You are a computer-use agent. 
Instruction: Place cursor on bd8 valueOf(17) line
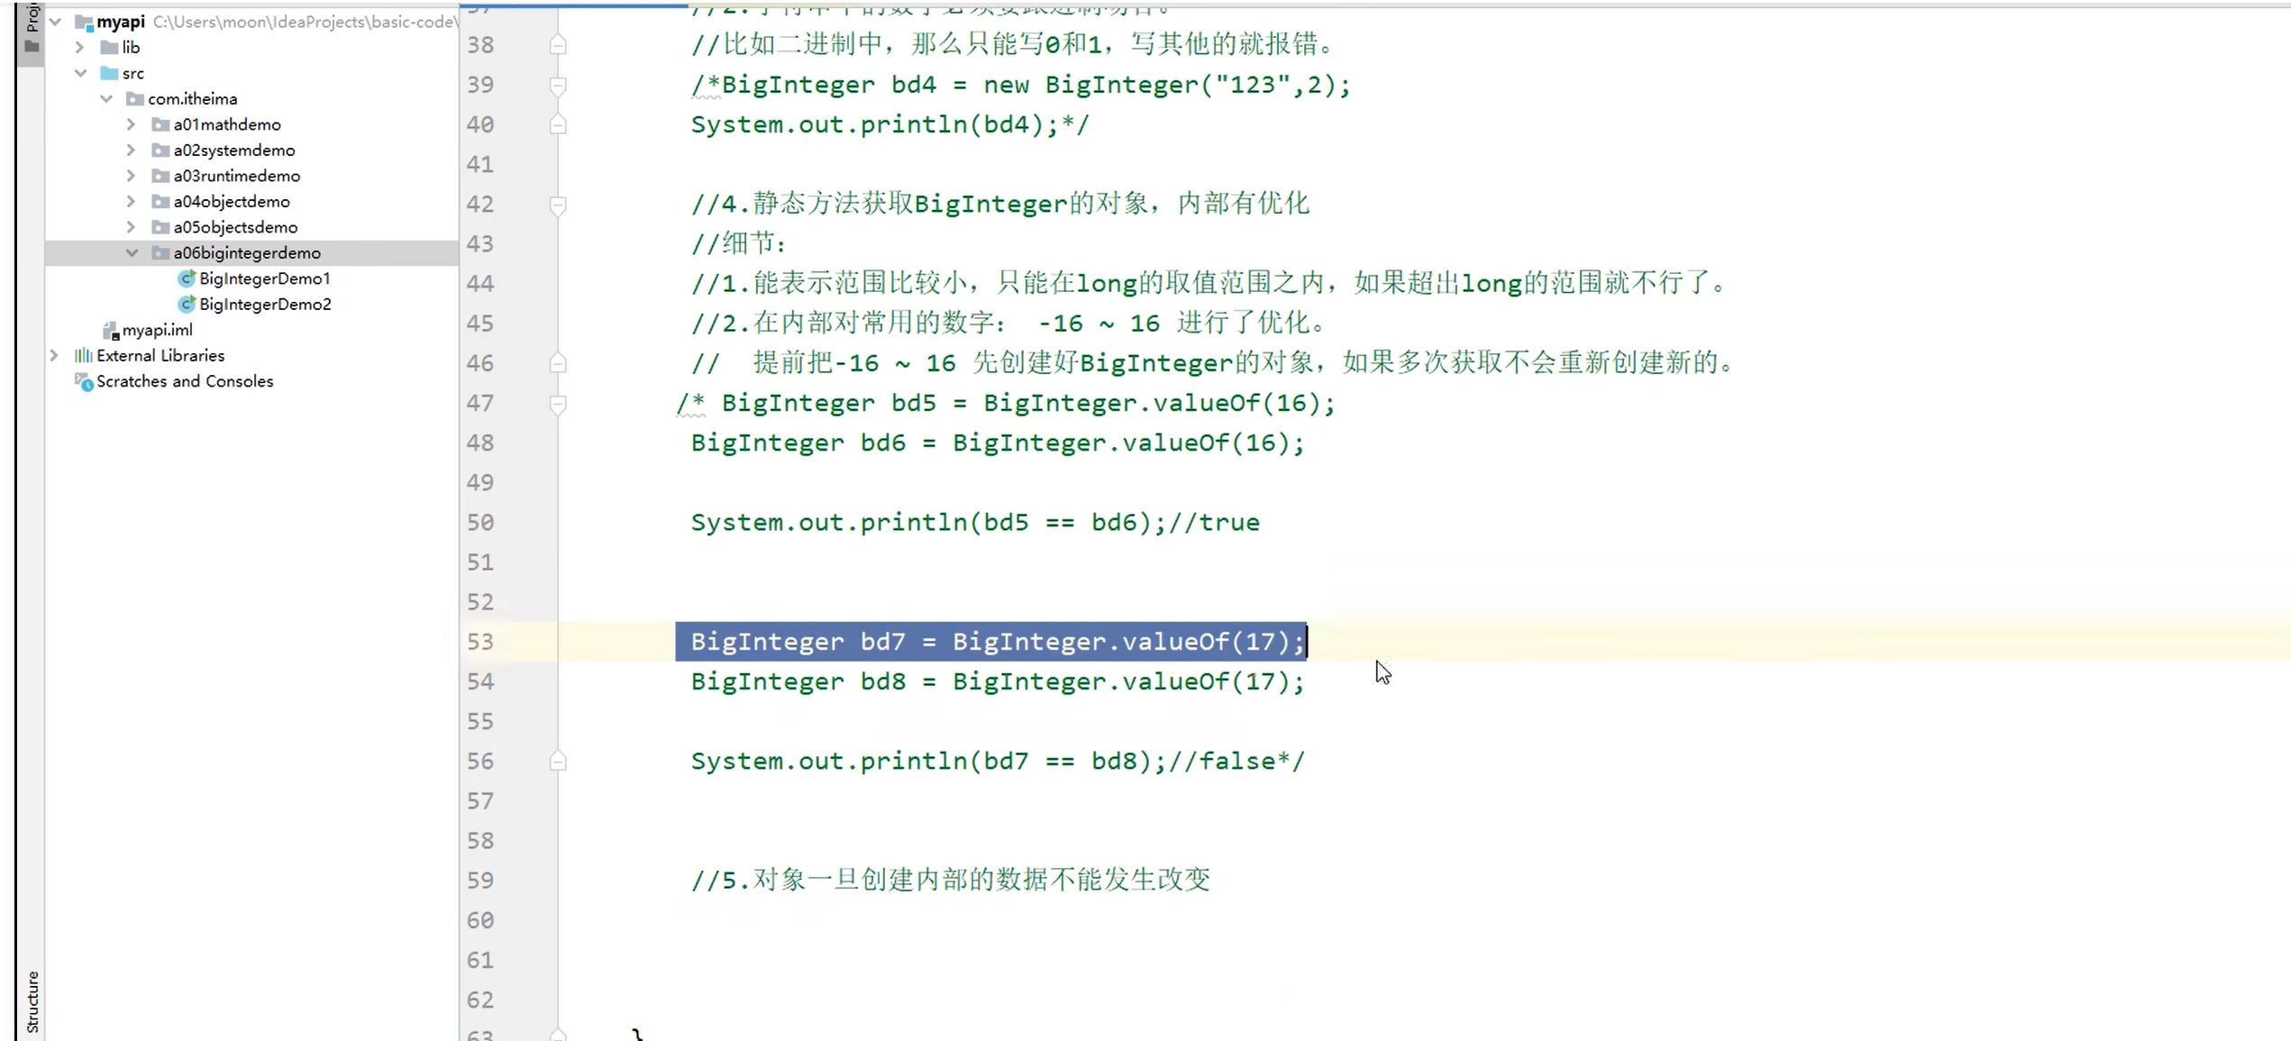[997, 682]
